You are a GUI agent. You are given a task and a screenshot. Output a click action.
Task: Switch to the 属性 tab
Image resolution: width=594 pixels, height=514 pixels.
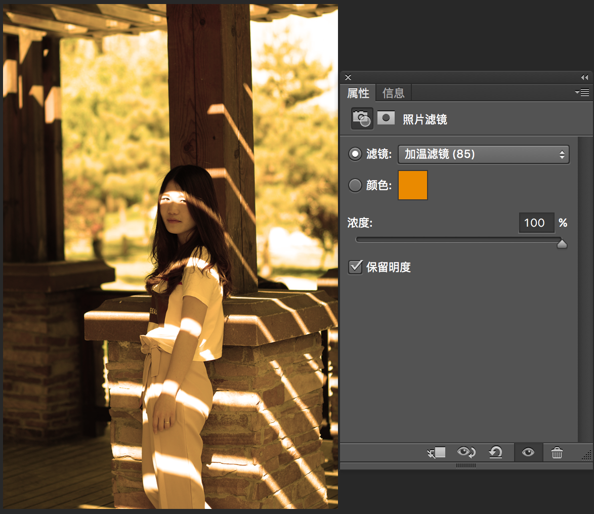[358, 93]
